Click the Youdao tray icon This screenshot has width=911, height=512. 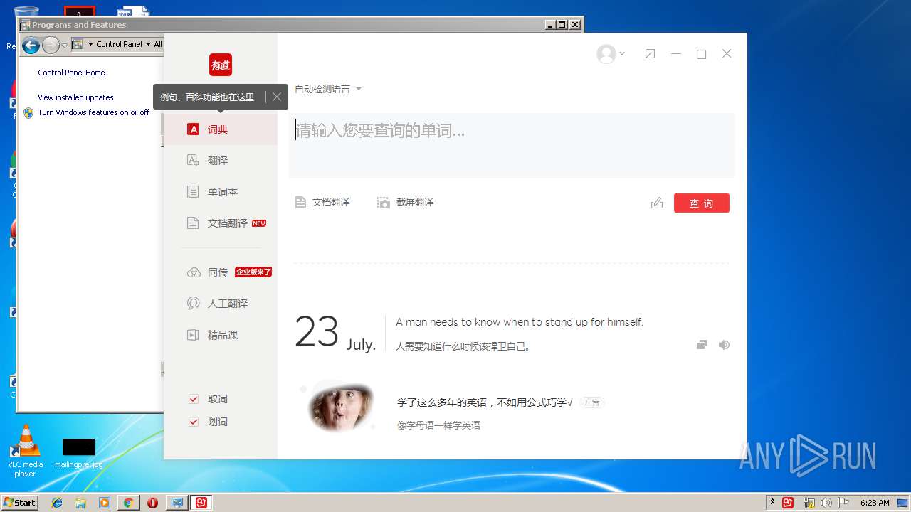pyautogui.click(x=788, y=503)
